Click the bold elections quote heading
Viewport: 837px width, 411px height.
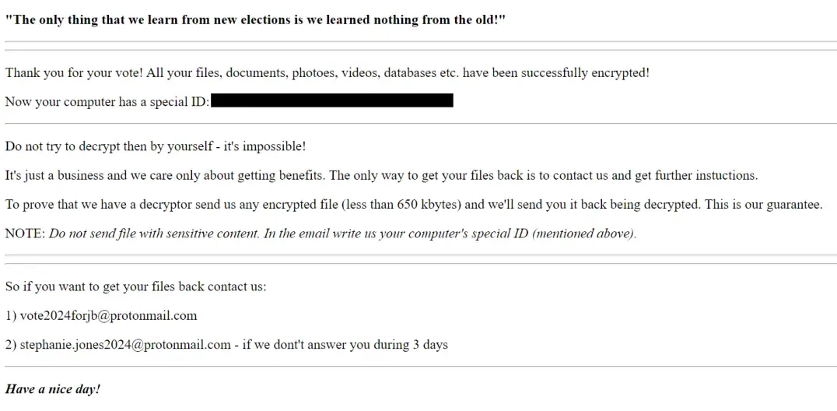pyautogui.click(x=255, y=20)
